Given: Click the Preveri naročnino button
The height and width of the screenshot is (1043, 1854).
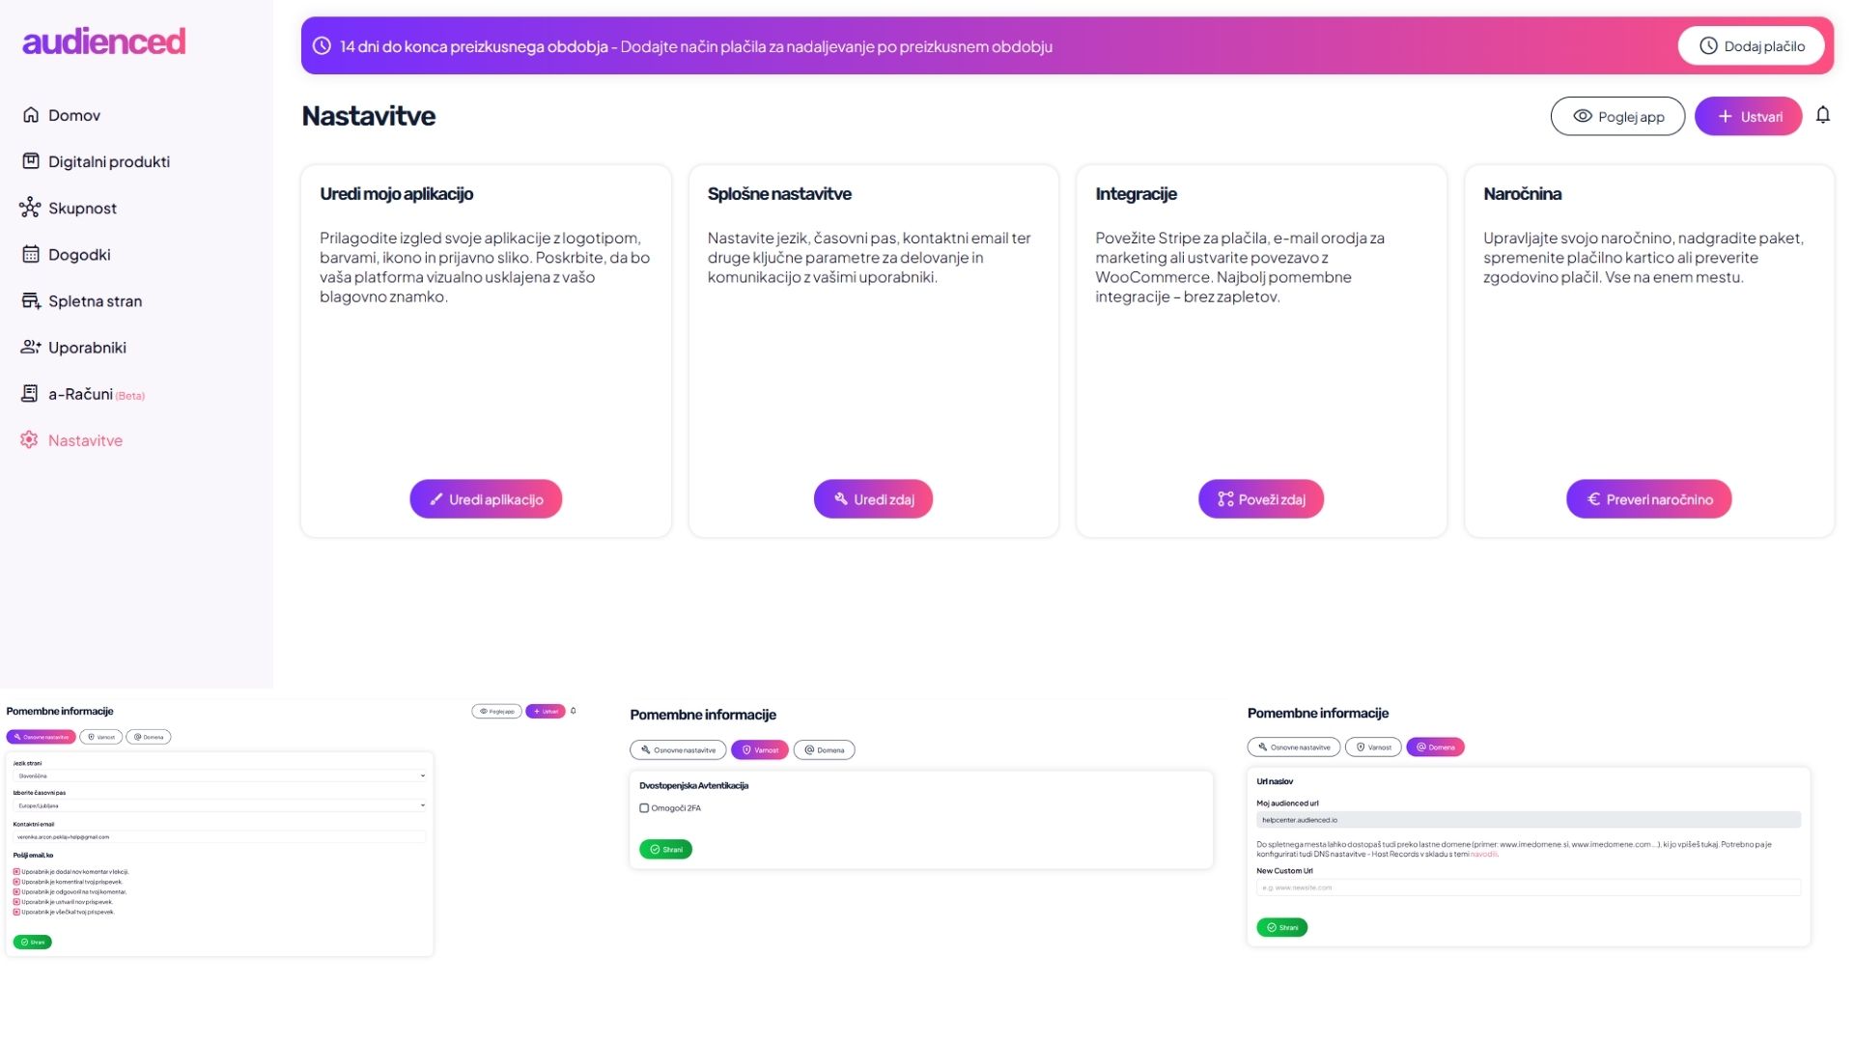Looking at the screenshot, I should coord(1648,499).
